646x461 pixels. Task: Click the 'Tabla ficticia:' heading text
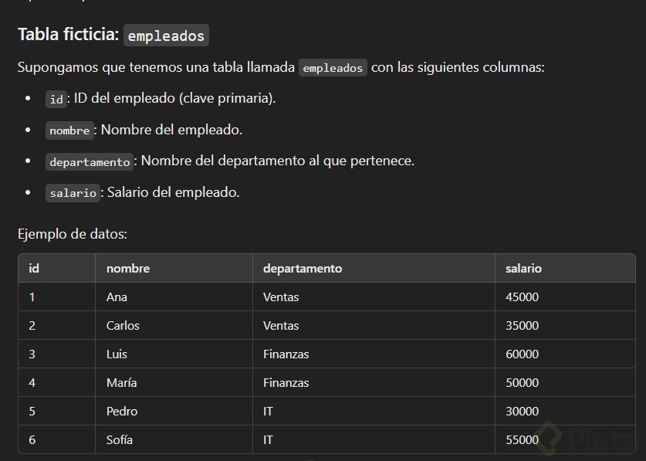click(x=68, y=35)
